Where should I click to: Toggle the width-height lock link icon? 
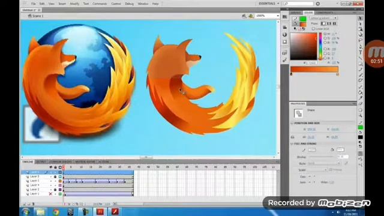[x=293, y=137]
